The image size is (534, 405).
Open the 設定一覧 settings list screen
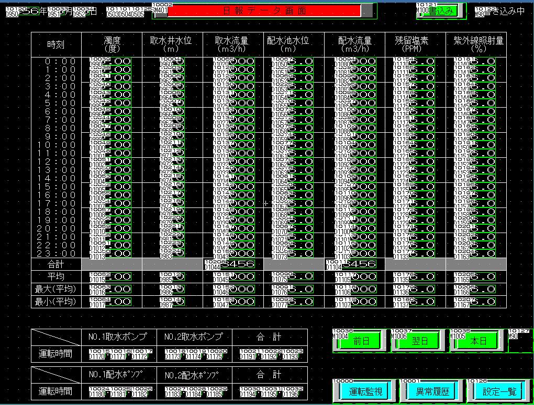(x=498, y=391)
